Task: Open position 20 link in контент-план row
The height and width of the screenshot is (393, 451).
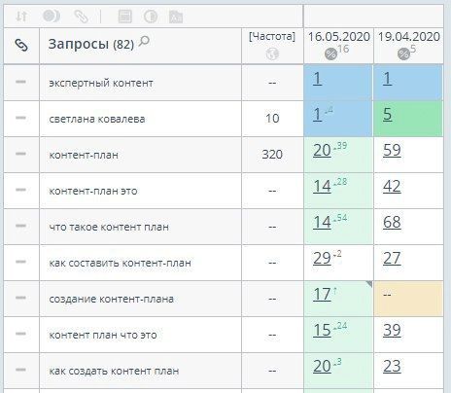Action: [x=322, y=151]
